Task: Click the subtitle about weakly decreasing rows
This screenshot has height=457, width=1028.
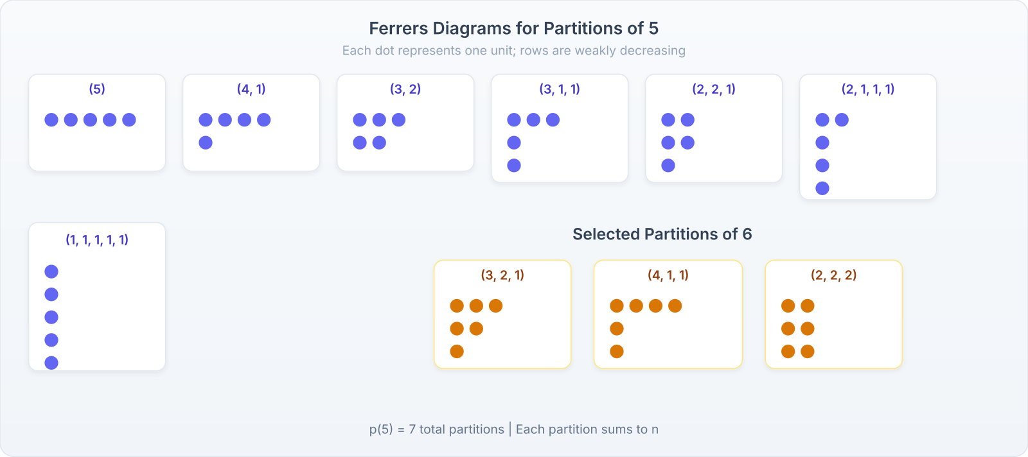Action: [x=513, y=51]
